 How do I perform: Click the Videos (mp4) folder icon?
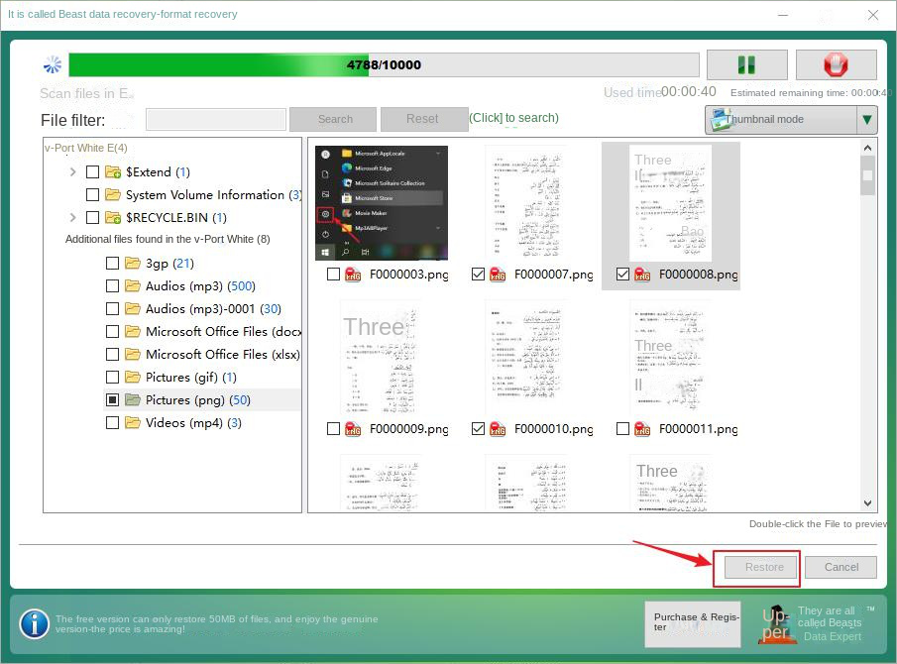134,422
